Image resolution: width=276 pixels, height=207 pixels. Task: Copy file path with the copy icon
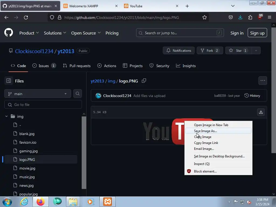144,81
